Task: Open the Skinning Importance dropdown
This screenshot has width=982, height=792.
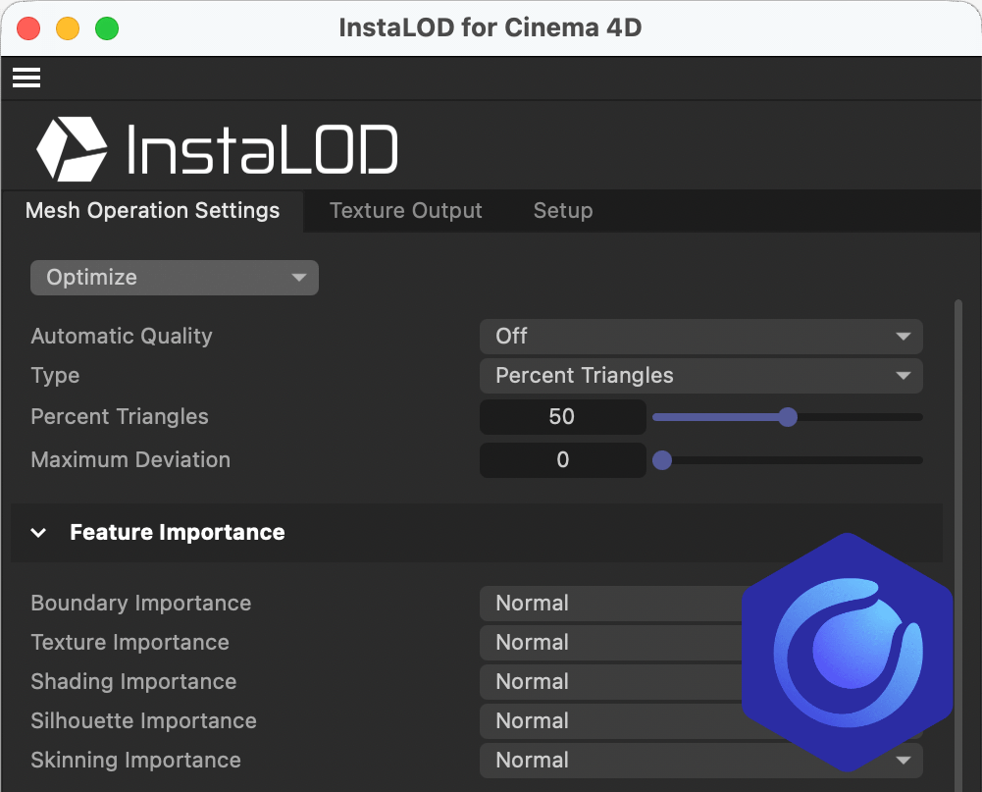Action: click(700, 761)
